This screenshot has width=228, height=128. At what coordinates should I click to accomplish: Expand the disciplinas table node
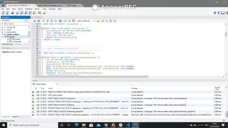(8, 39)
